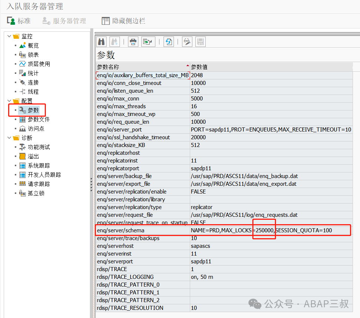This screenshot has width=360, height=318.
Task: Select row enq/server/trace/backups
Action: [x=224, y=238]
